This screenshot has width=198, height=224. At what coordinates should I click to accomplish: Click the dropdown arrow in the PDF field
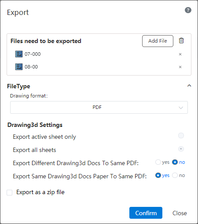tap(181, 108)
